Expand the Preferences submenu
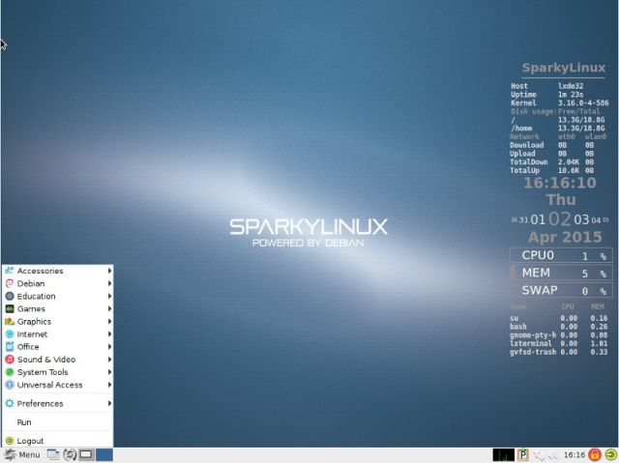The height and width of the screenshot is (463, 619). [x=58, y=403]
